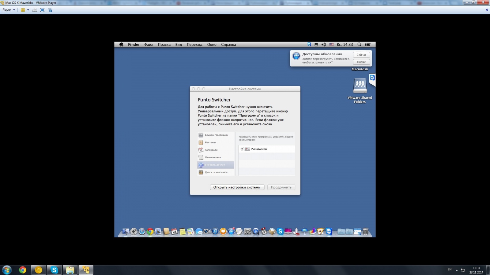Image resolution: width=490 pixels, height=275 pixels.
Task: Open Chrome from Windows taskbar
Action: pos(23,270)
